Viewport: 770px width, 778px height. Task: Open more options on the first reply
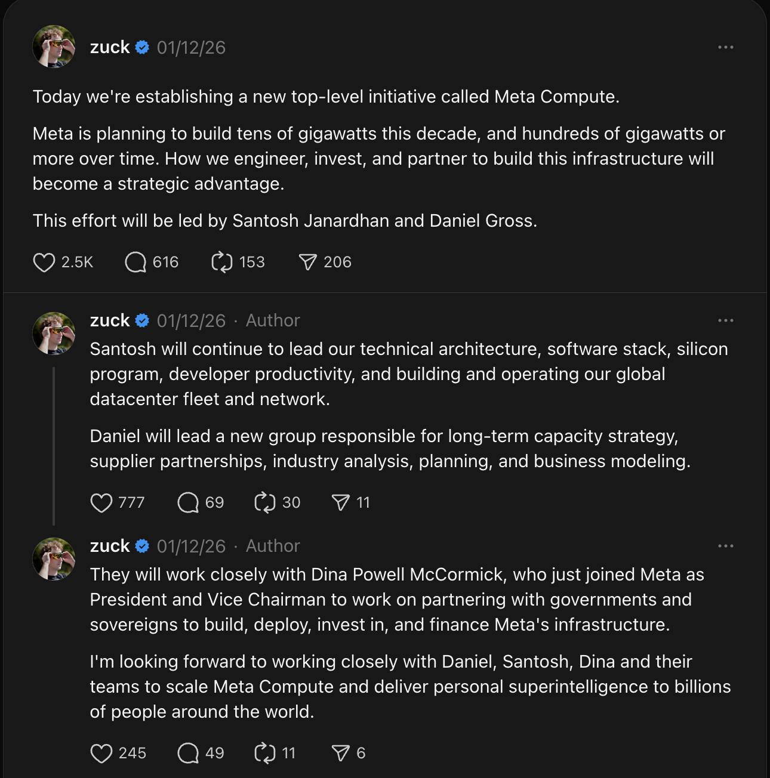point(725,320)
